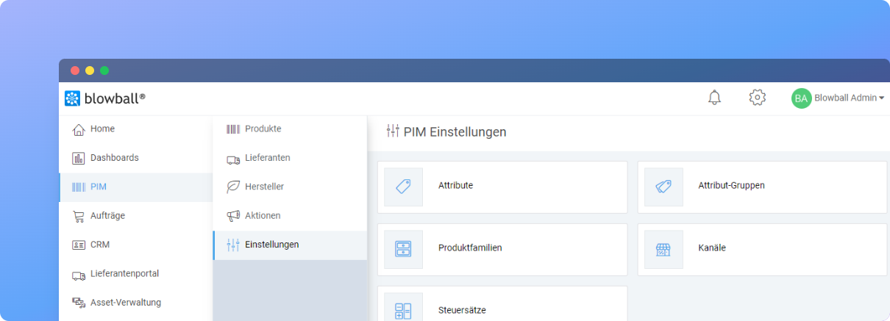The height and width of the screenshot is (321, 890).
Task: Click the Attribut-Gruppen double tag icon
Action: tap(663, 187)
